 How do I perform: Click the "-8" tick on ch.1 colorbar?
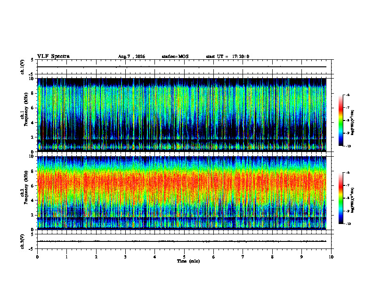[x=348, y=120]
